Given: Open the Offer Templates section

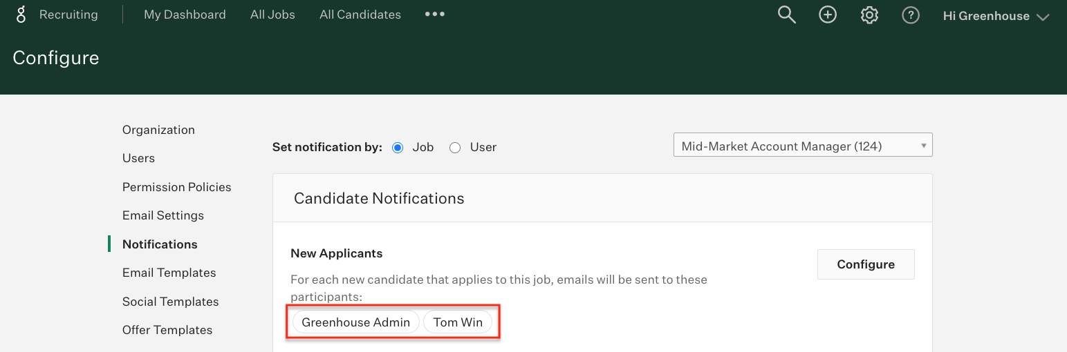Looking at the screenshot, I should pyautogui.click(x=167, y=330).
